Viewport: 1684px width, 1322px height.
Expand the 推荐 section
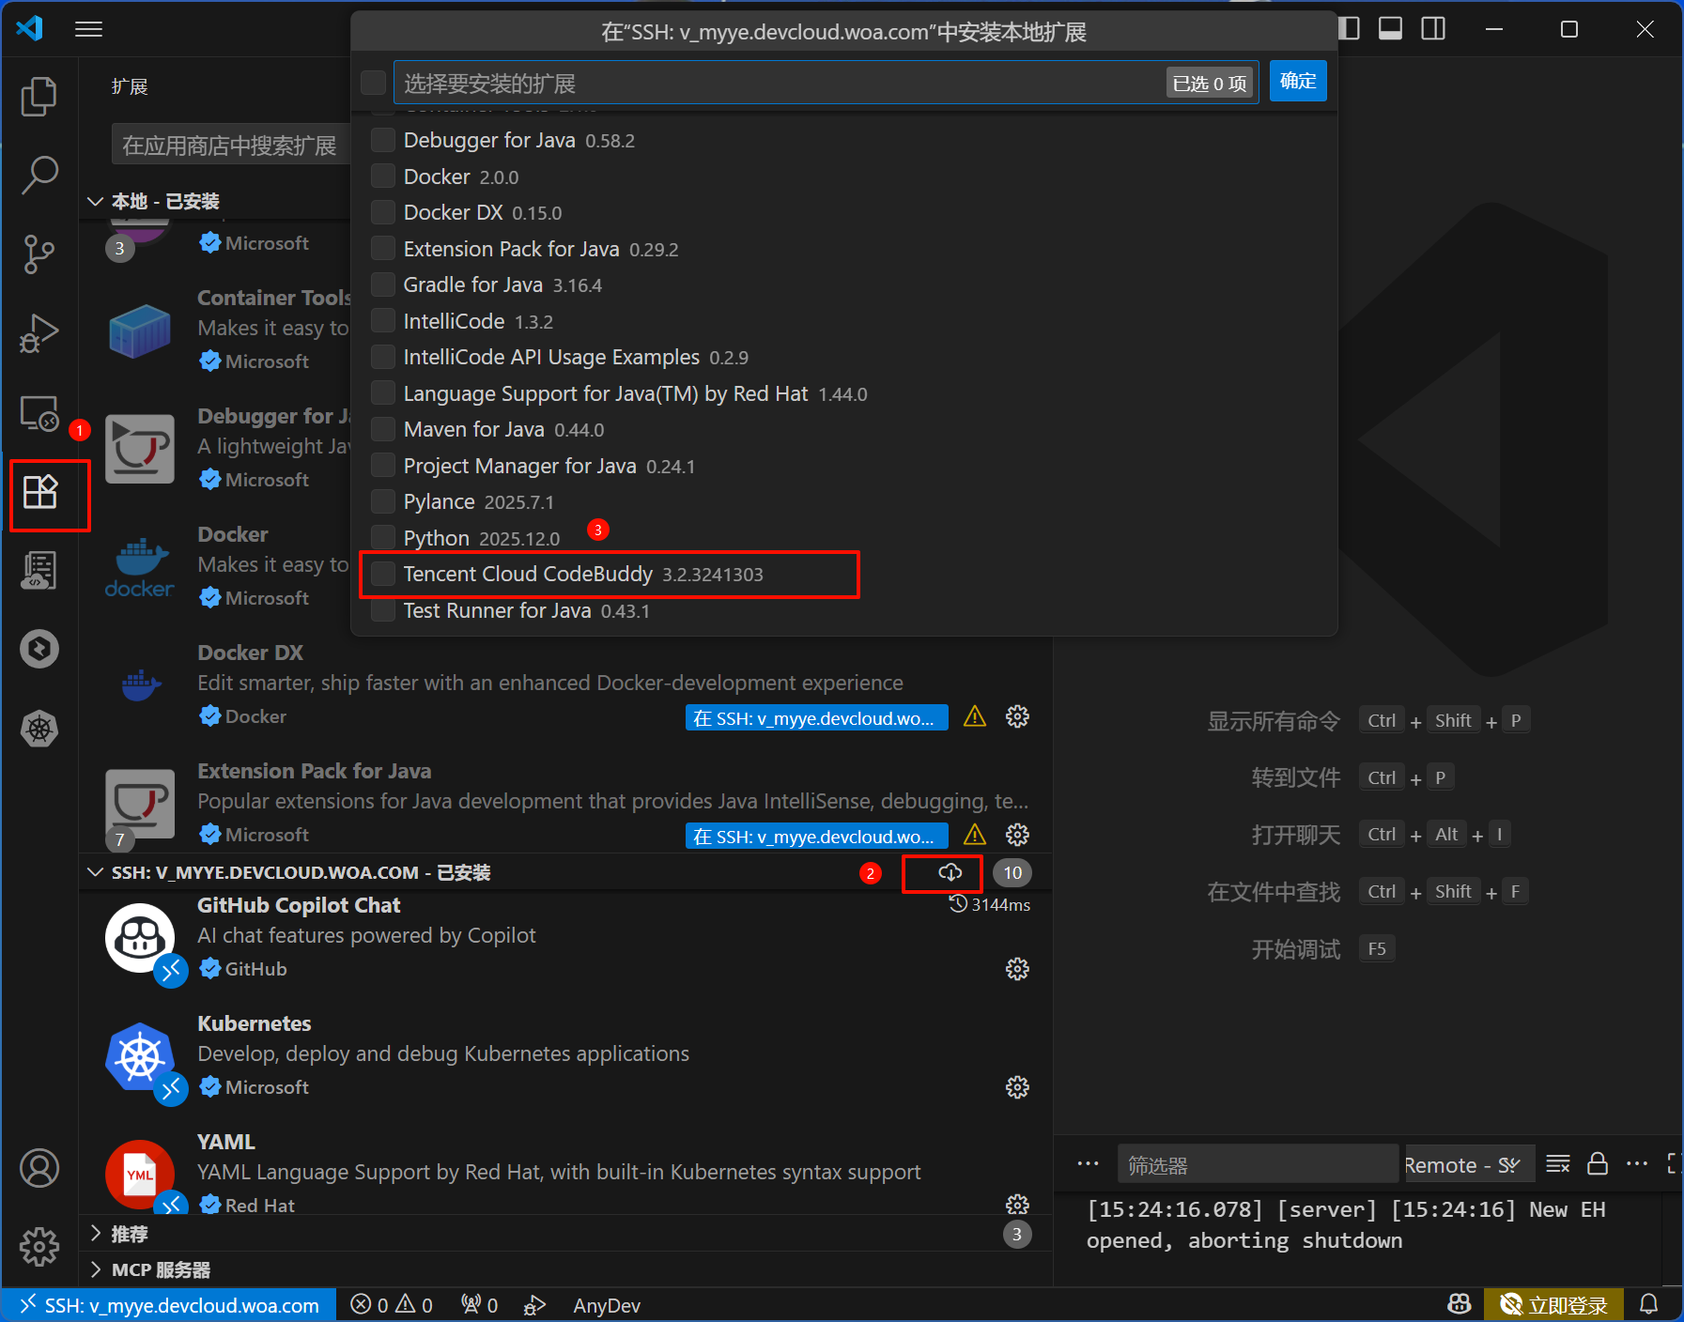(x=95, y=1234)
